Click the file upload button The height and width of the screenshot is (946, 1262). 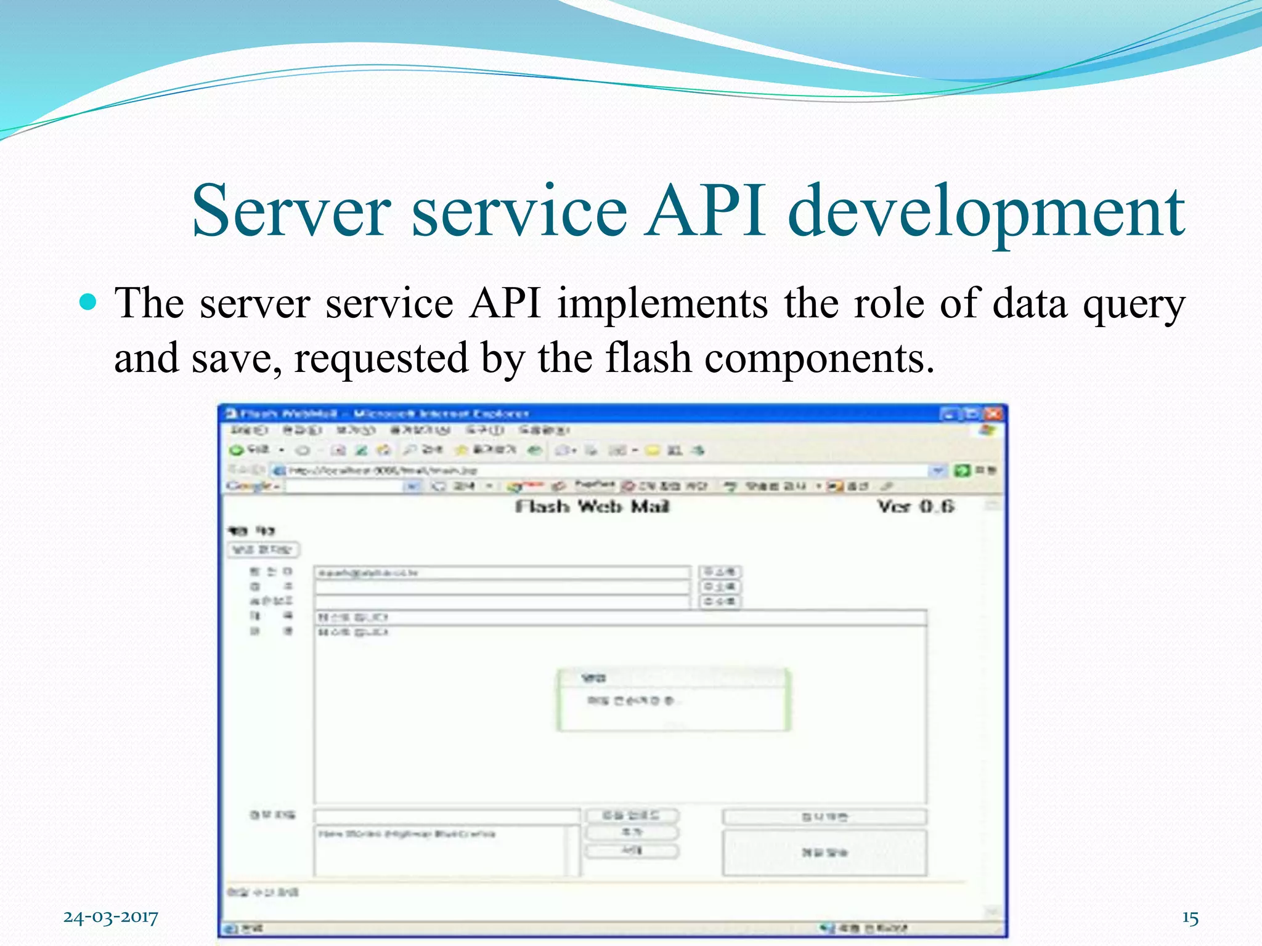pyautogui.click(x=631, y=815)
